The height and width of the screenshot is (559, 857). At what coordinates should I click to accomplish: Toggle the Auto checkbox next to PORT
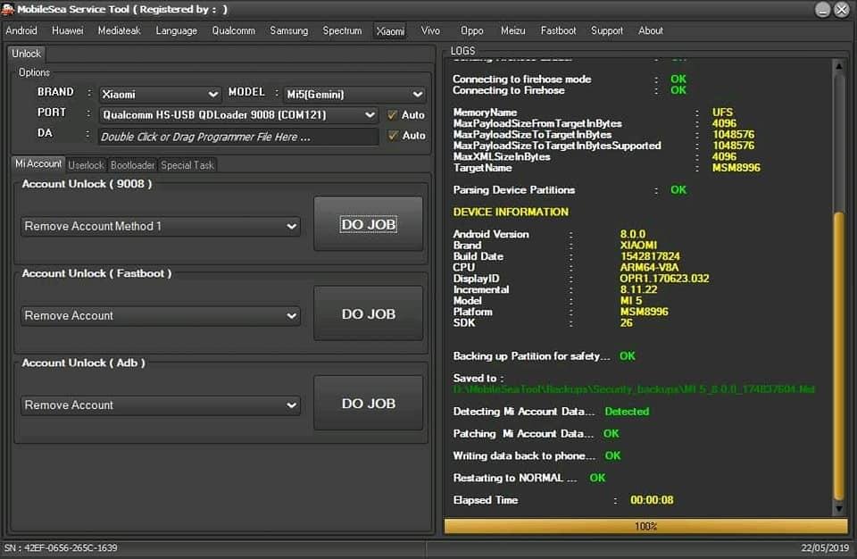pyautogui.click(x=392, y=115)
